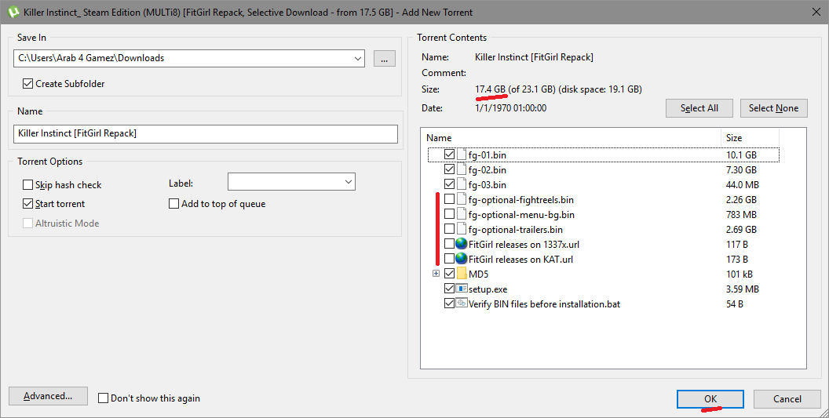The image size is (829, 418).
Task: Click the Verify BIN files .bat icon
Action: point(462,304)
